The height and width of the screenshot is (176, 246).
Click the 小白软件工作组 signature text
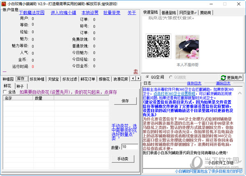pos(221,162)
